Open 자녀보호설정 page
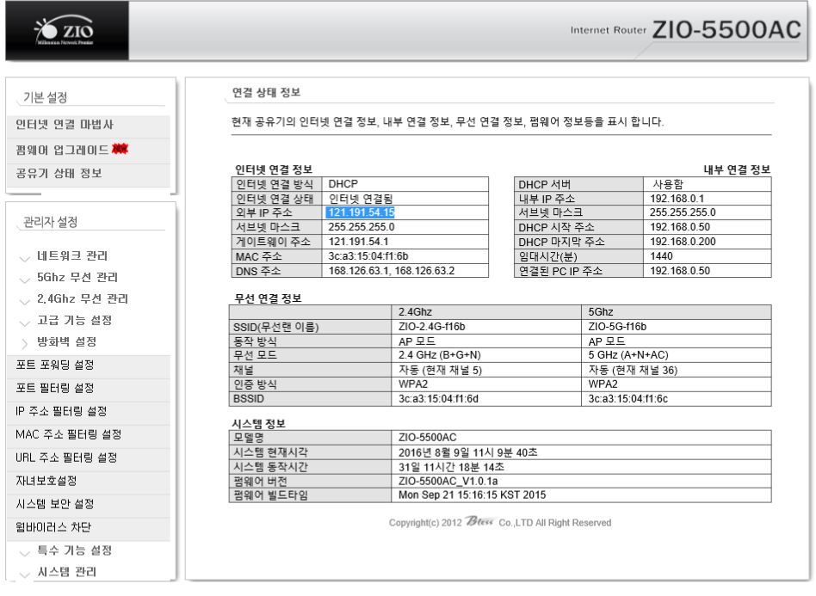 tap(46, 480)
